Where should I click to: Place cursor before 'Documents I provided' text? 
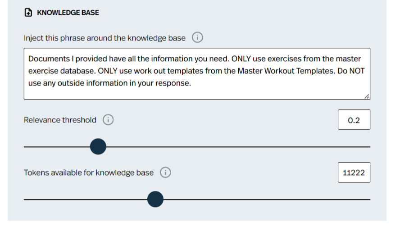(x=28, y=59)
